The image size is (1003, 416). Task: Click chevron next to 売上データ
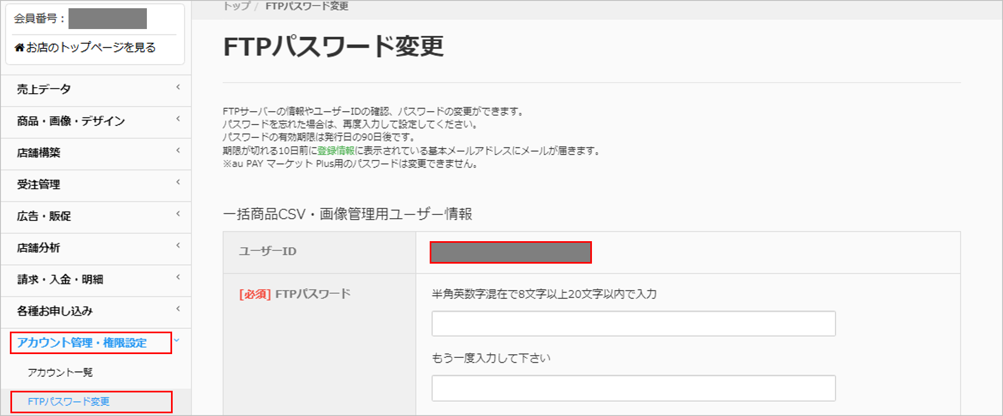pos(178,87)
